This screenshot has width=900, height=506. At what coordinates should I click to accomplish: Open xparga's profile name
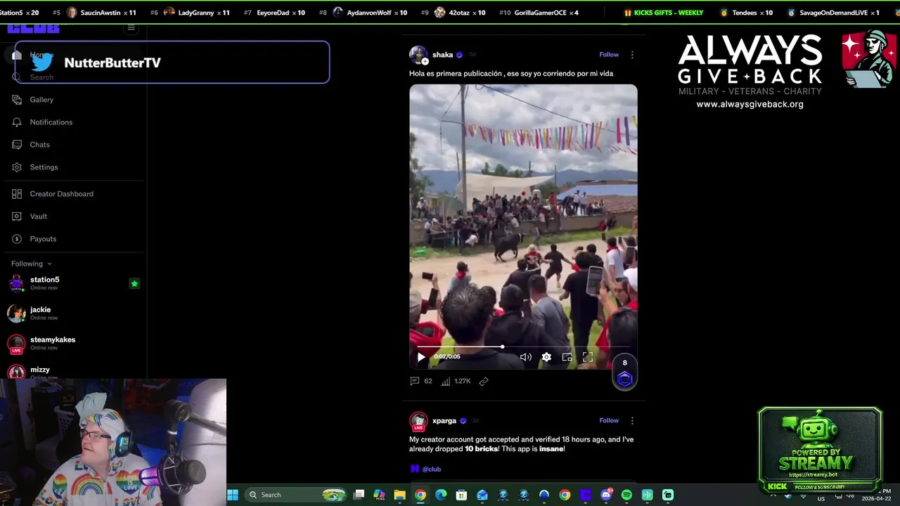click(444, 421)
